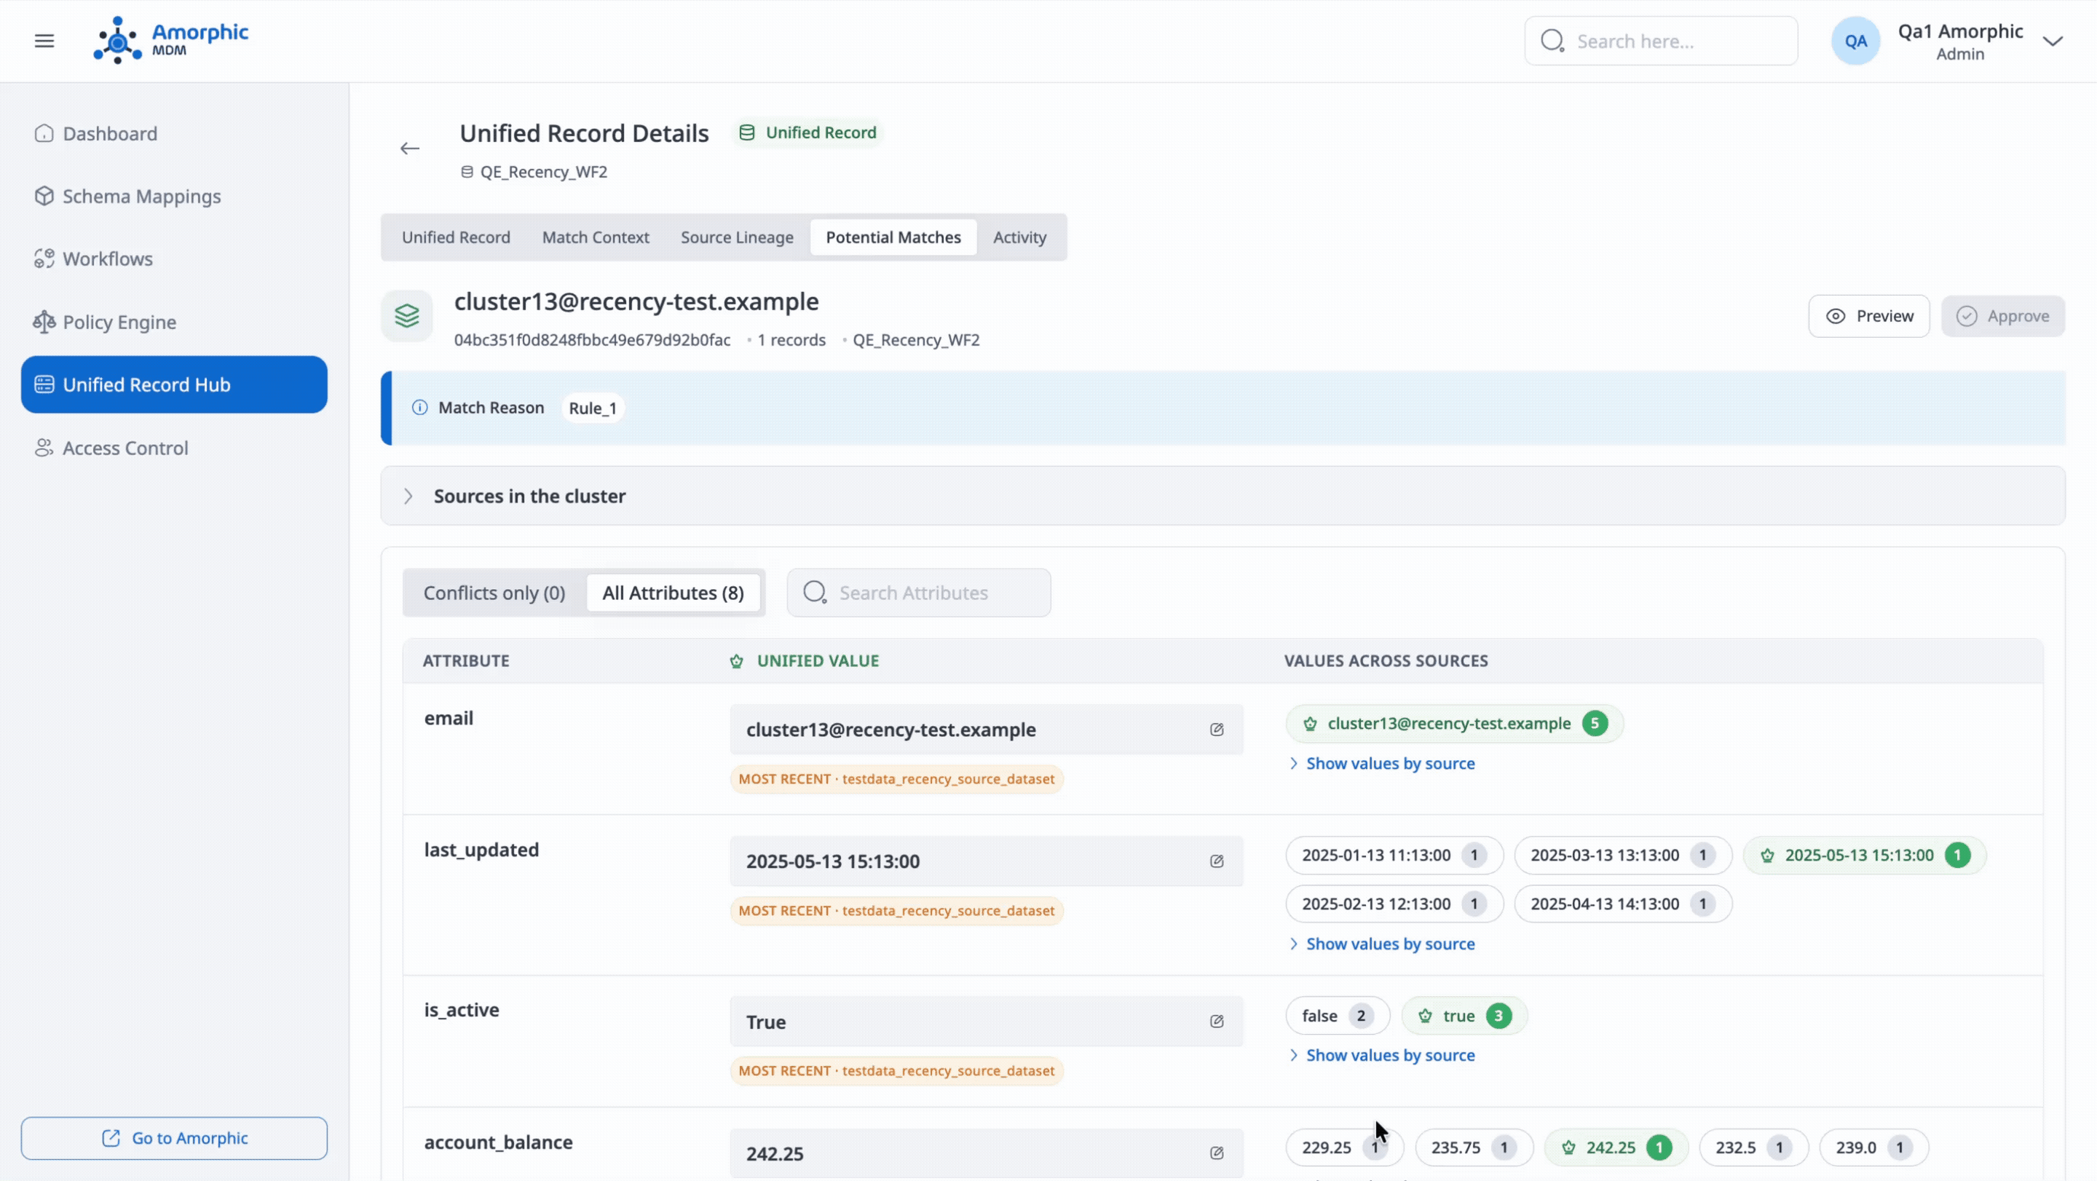This screenshot has width=2097, height=1181.
Task: Click the MOST RECENT tag under email
Action: [896, 779]
